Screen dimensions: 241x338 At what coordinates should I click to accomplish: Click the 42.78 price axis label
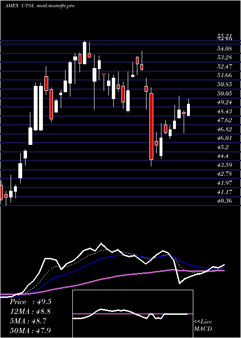tap(225, 174)
